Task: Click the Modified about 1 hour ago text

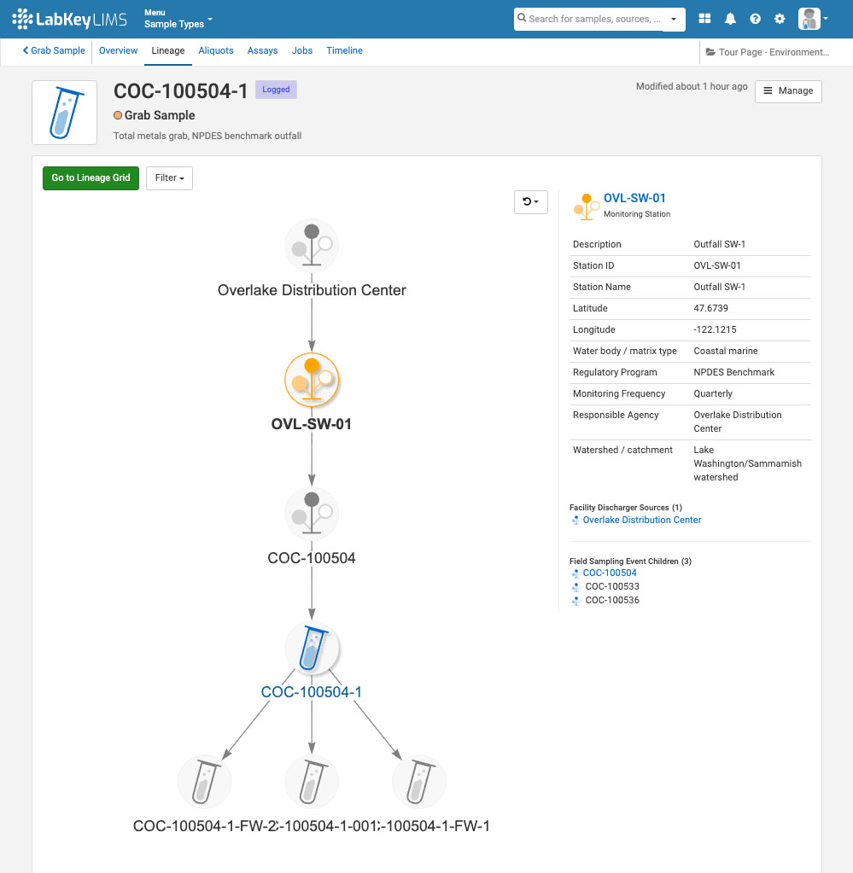Action: [x=692, y=86]
